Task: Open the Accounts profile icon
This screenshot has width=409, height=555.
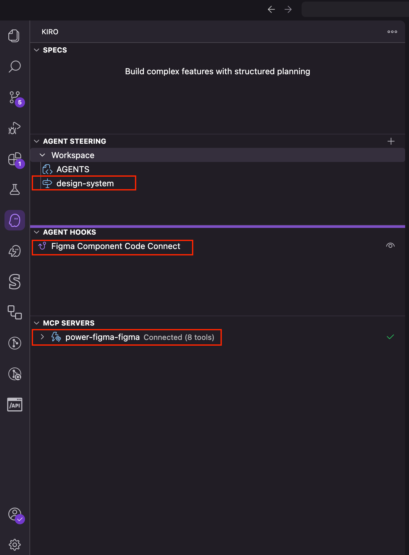Action: tap(15, 514)
